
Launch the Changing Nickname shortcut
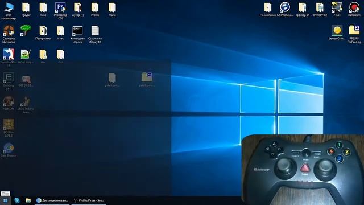point(9,34)
